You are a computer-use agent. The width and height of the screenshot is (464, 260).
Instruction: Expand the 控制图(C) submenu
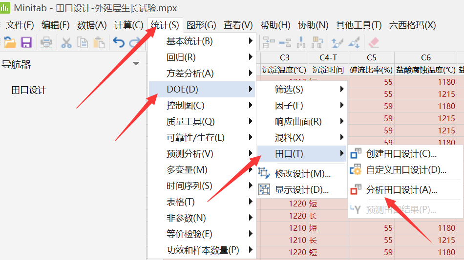point(202,105)
